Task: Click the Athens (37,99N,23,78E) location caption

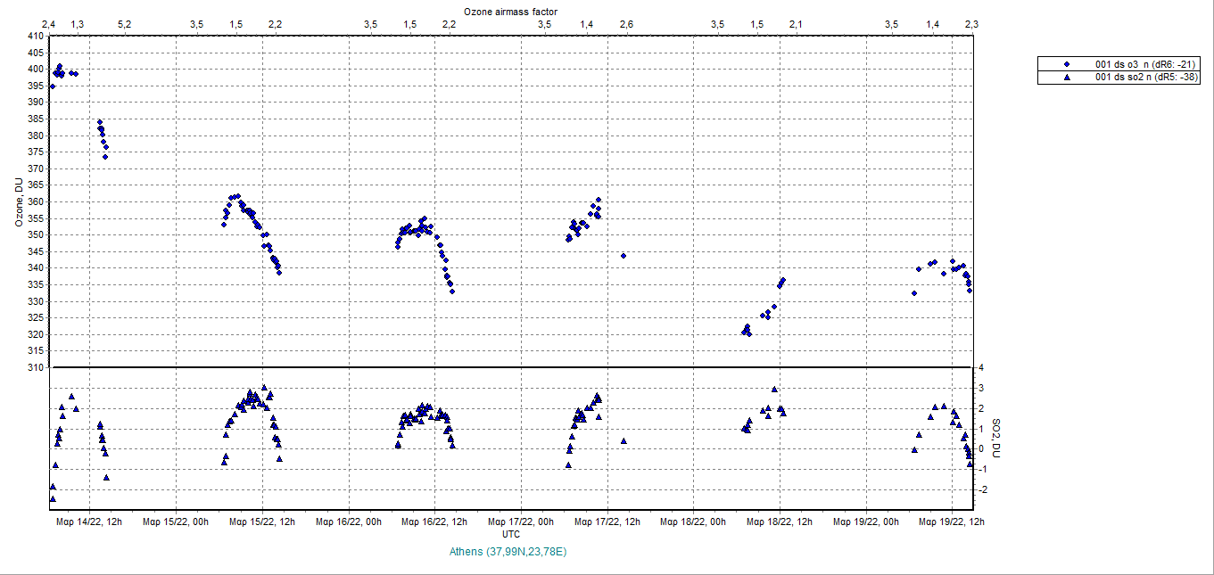Action: pyautogui.click(x=511, y=552)
